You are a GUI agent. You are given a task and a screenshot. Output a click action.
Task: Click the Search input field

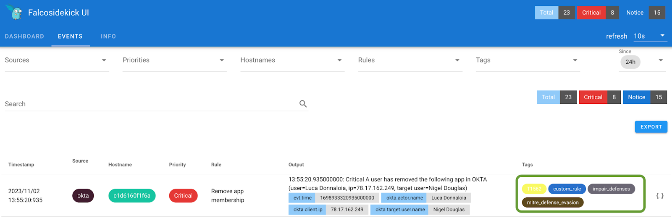coord(147,104)
